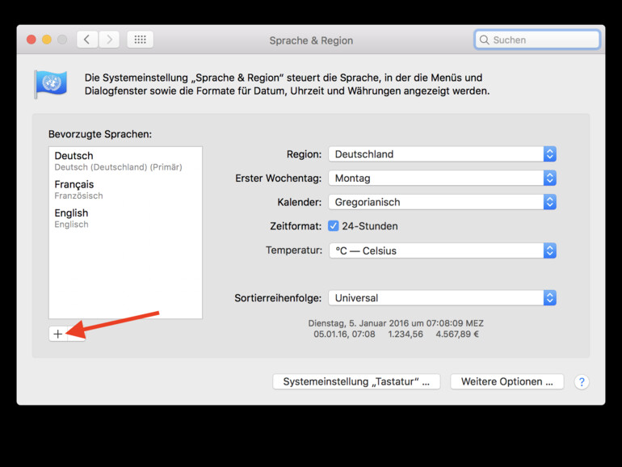Go forward with the right chevron button
Viewport: 622px width, 467px height.
click(109, 40)
